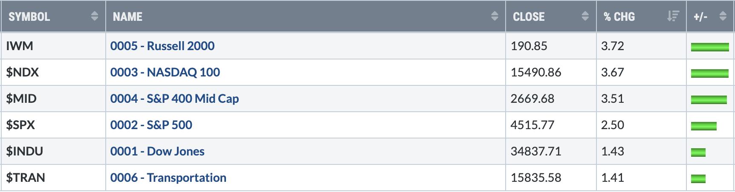
Task: Select the IWM symbol cell
Action: point(20,46)
